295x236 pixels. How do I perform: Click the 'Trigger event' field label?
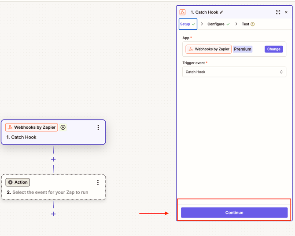tap(194, 63)
